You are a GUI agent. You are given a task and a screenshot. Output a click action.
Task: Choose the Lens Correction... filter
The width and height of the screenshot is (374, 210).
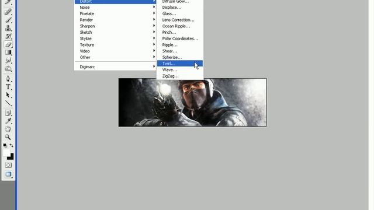pyautogui.click(x=180, y=20)
